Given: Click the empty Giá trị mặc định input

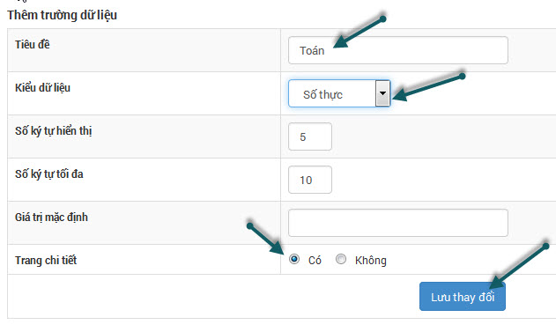Looking at the screenshot, I should click(398, 223).
